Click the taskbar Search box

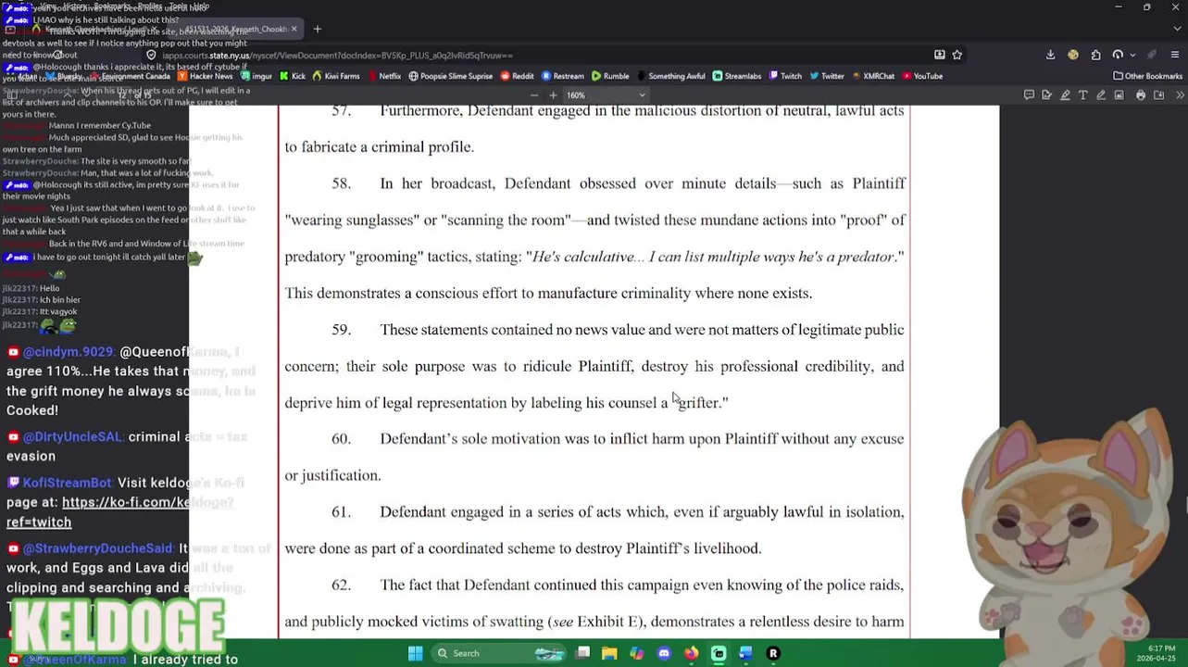pyautogui.click(x=499, y=654)
